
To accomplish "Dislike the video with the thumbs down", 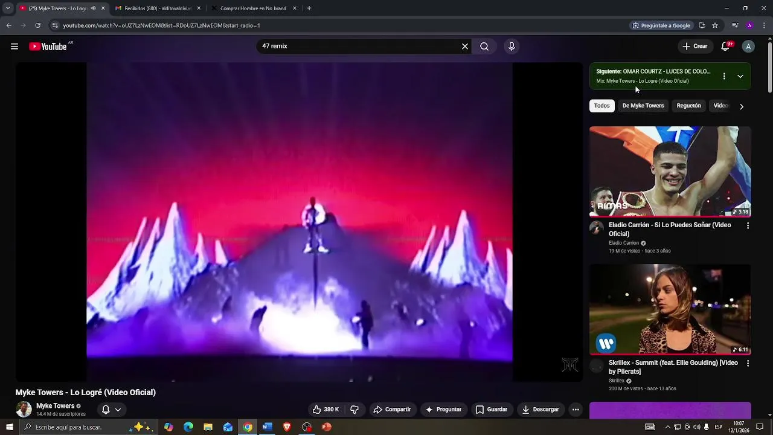I will [354, 410].
